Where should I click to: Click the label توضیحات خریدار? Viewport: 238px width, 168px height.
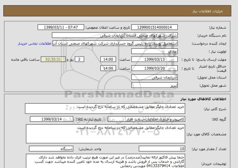[x=214, y=164]
